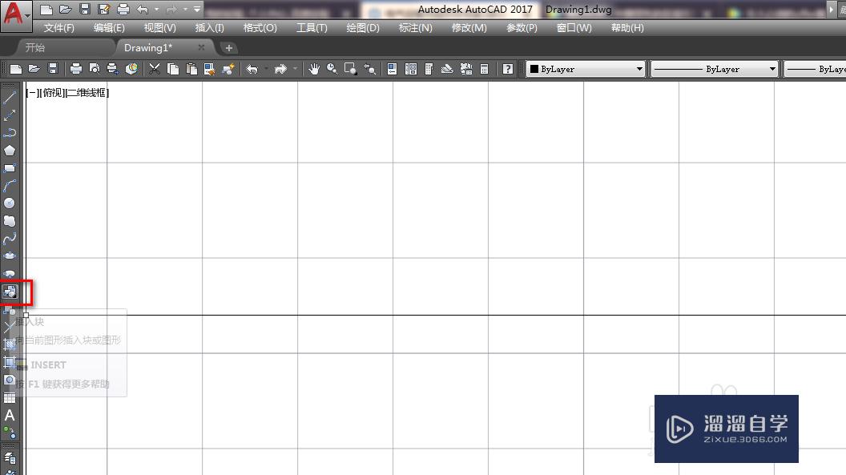The image size is (846, 475).
Task: Open the 绘图(D) menu
Action: [x=362, y=27]
